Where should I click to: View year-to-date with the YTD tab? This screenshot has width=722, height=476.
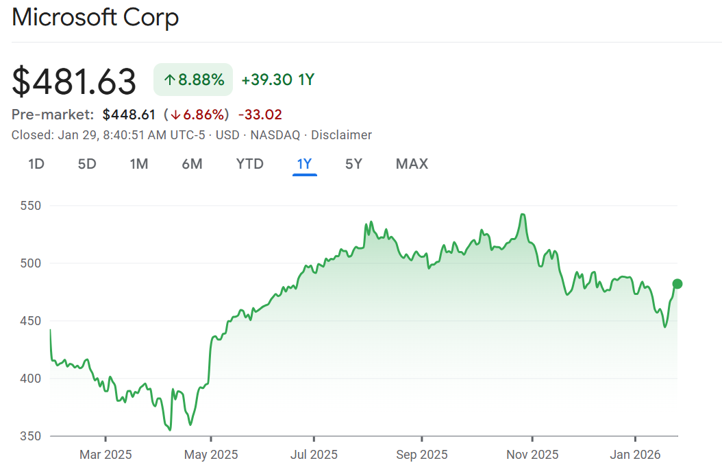[249, 164]
